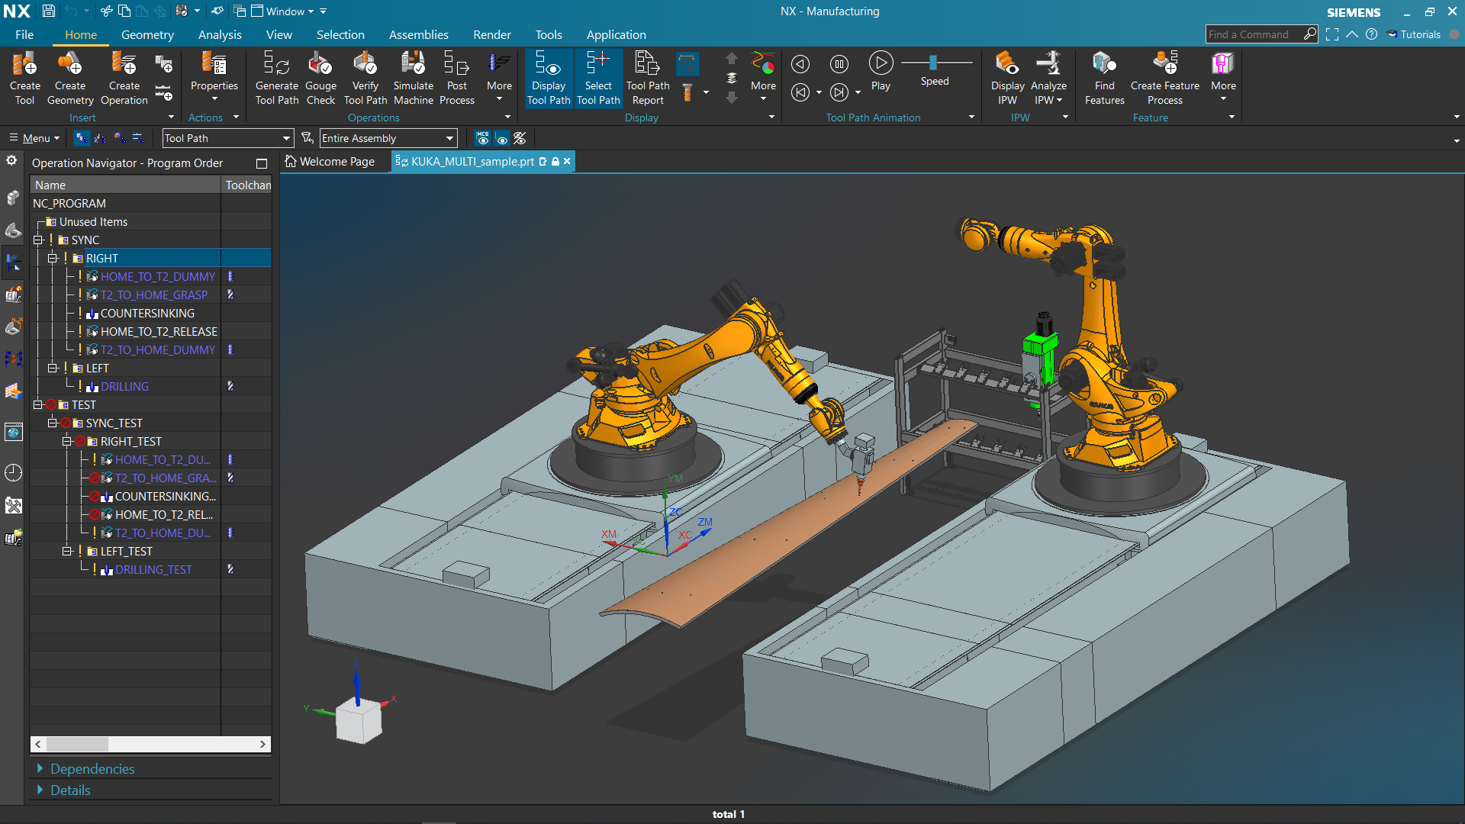Switch to the Geometry ribbon tab
1465x824 pixels.
(x=147, y=34)
